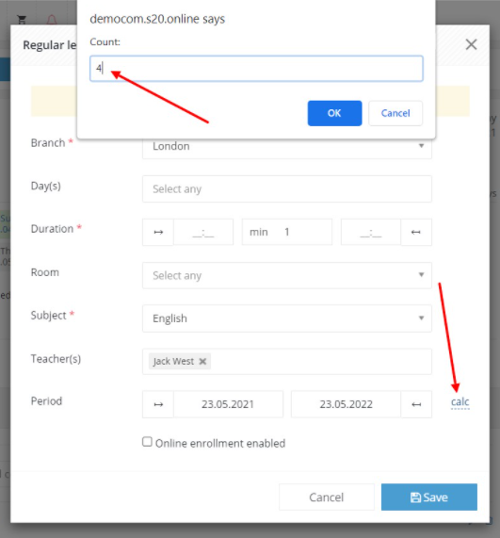This screenshot has width=500, height=538.
Task: Click the Period start arrow icon
Action: (x=158, y=404)
